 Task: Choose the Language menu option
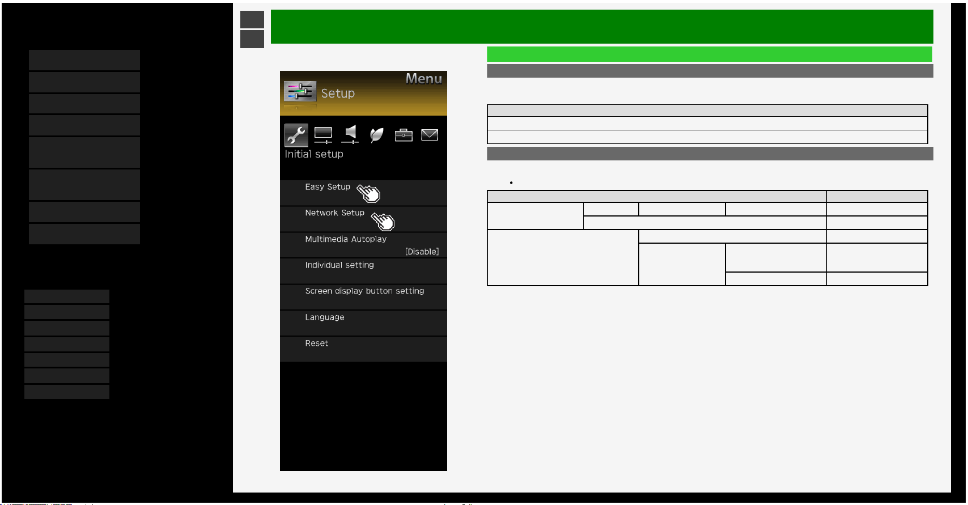click(x=363, y=324)
